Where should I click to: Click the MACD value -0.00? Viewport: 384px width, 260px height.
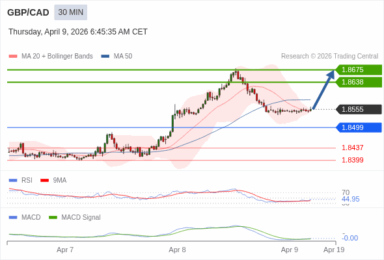point(350,238)
